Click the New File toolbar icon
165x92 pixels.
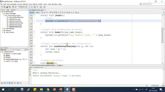point(2,7)
